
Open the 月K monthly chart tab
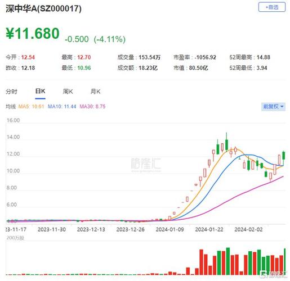click(x=95, y=92)
